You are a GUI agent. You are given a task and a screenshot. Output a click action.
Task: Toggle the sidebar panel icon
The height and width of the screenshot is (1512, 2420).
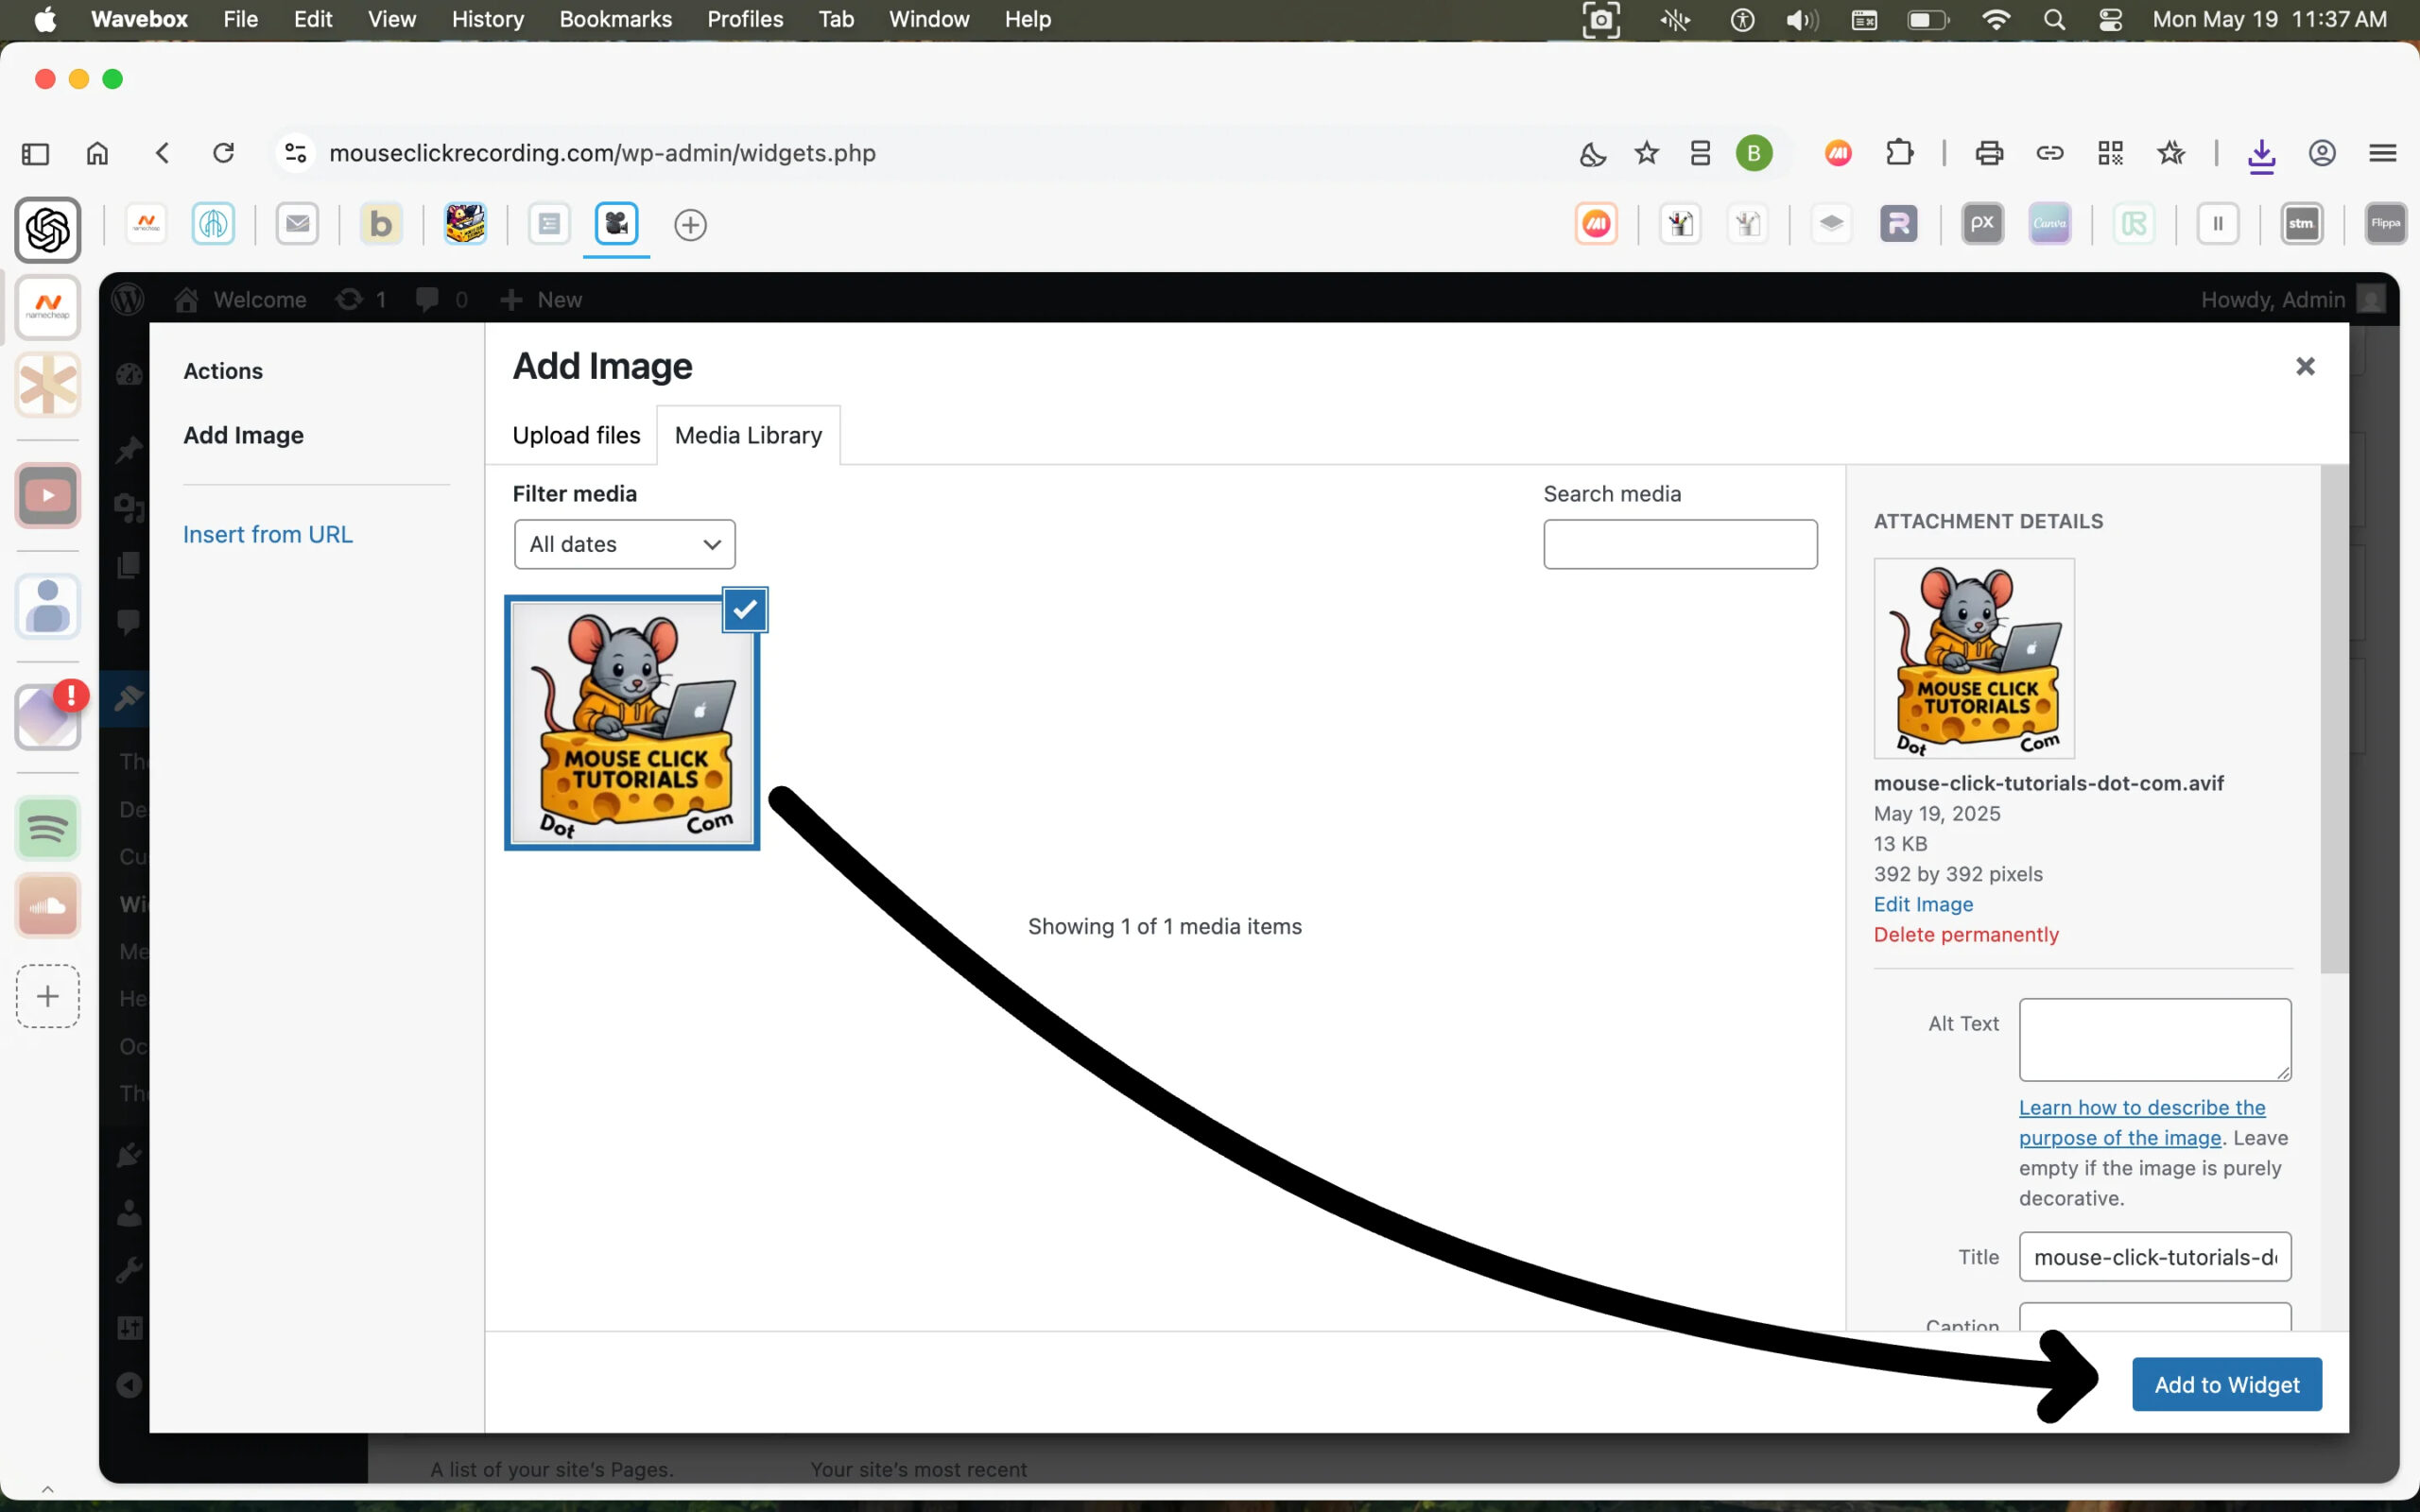[35, 153]
